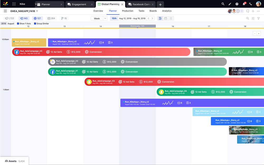Close the Global Planning tab

point(122,4)
